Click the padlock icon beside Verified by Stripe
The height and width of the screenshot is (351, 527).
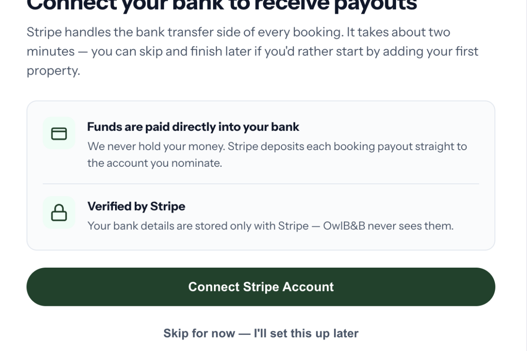click(59, 212)
